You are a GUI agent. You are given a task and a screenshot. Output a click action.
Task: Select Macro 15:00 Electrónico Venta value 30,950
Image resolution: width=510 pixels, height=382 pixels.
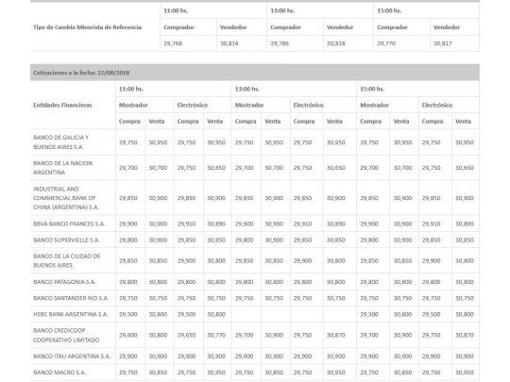pyautogui.click(x=465, y=373)
